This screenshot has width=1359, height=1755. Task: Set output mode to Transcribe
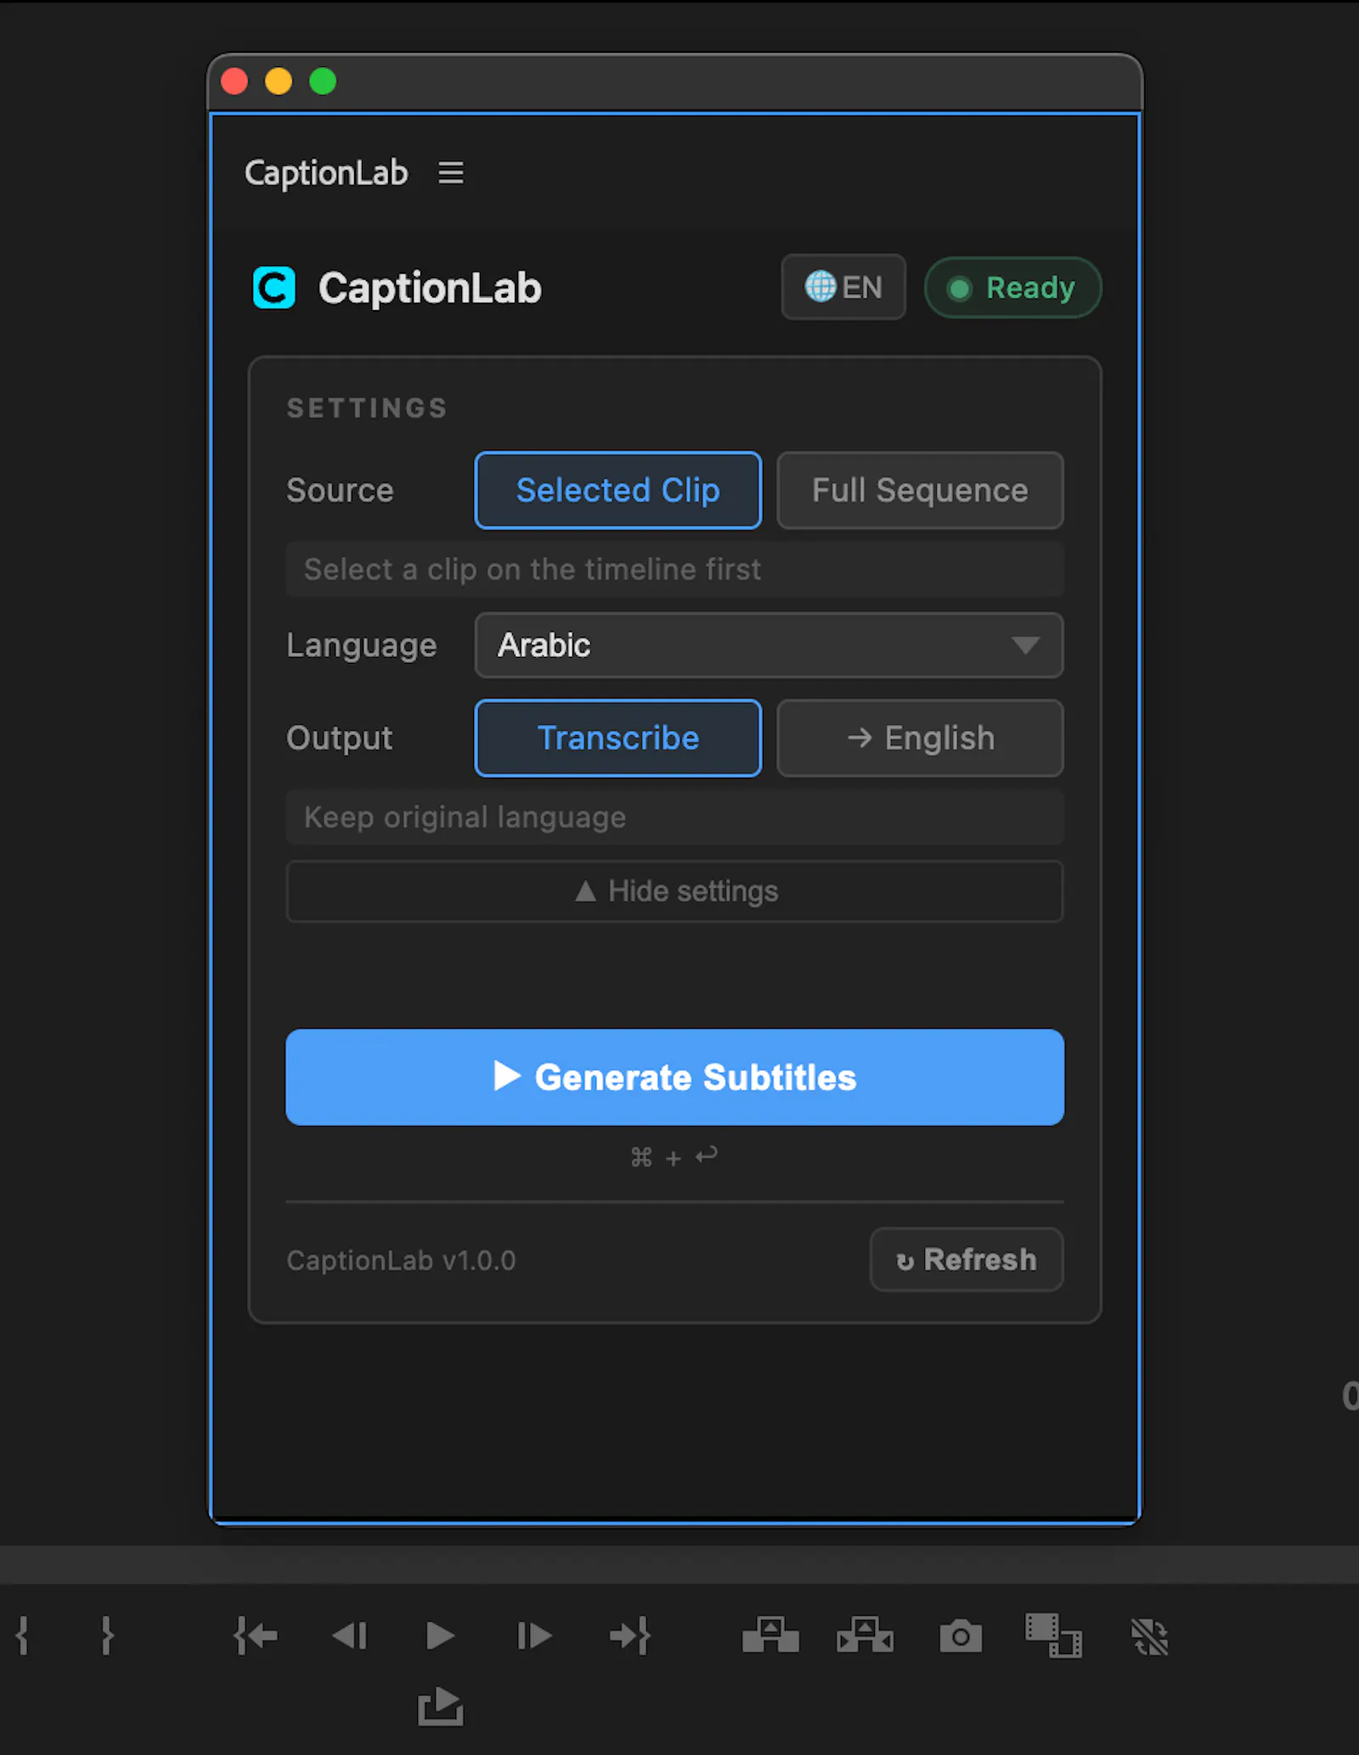coord(618,738)
